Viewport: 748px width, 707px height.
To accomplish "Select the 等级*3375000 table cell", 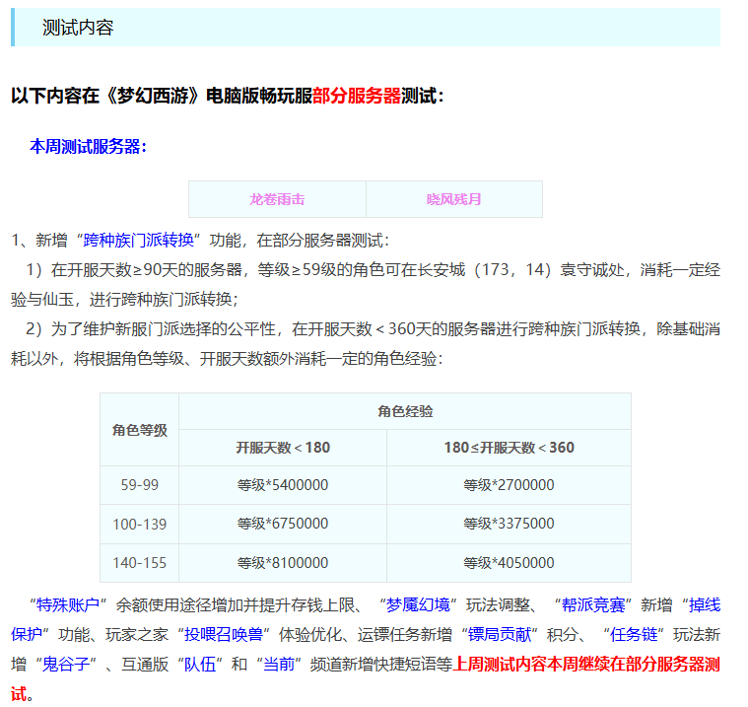I will click(x=509, y=524).
